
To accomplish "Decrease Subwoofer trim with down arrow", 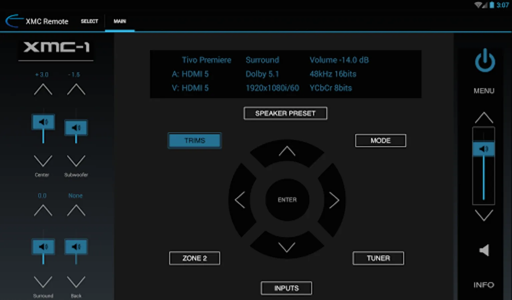I will [76, 161].
